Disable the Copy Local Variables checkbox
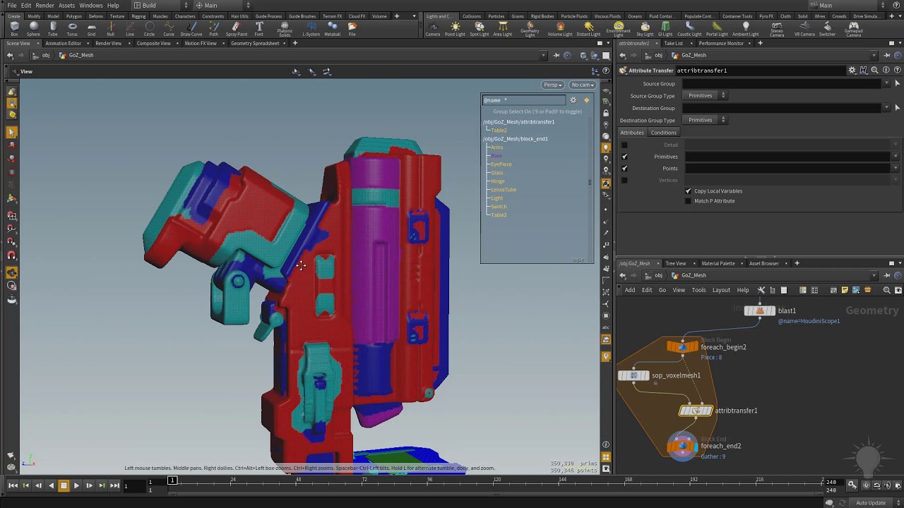 click(689, 191)
